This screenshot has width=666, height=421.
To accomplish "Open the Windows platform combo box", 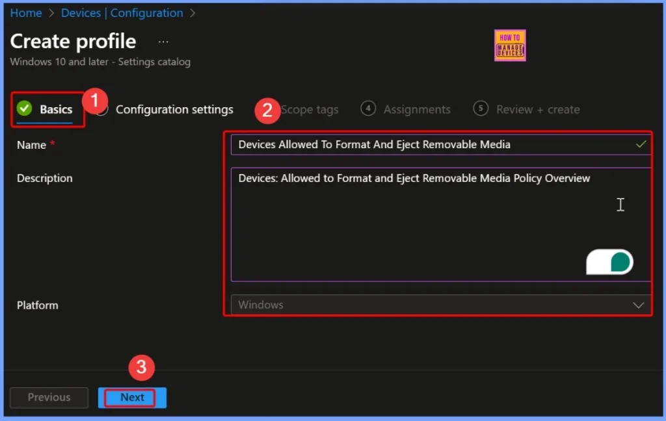I will click(x=429, y=305).
